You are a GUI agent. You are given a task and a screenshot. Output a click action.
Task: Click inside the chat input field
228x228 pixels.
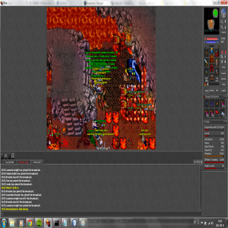click(x=101, y=214)
